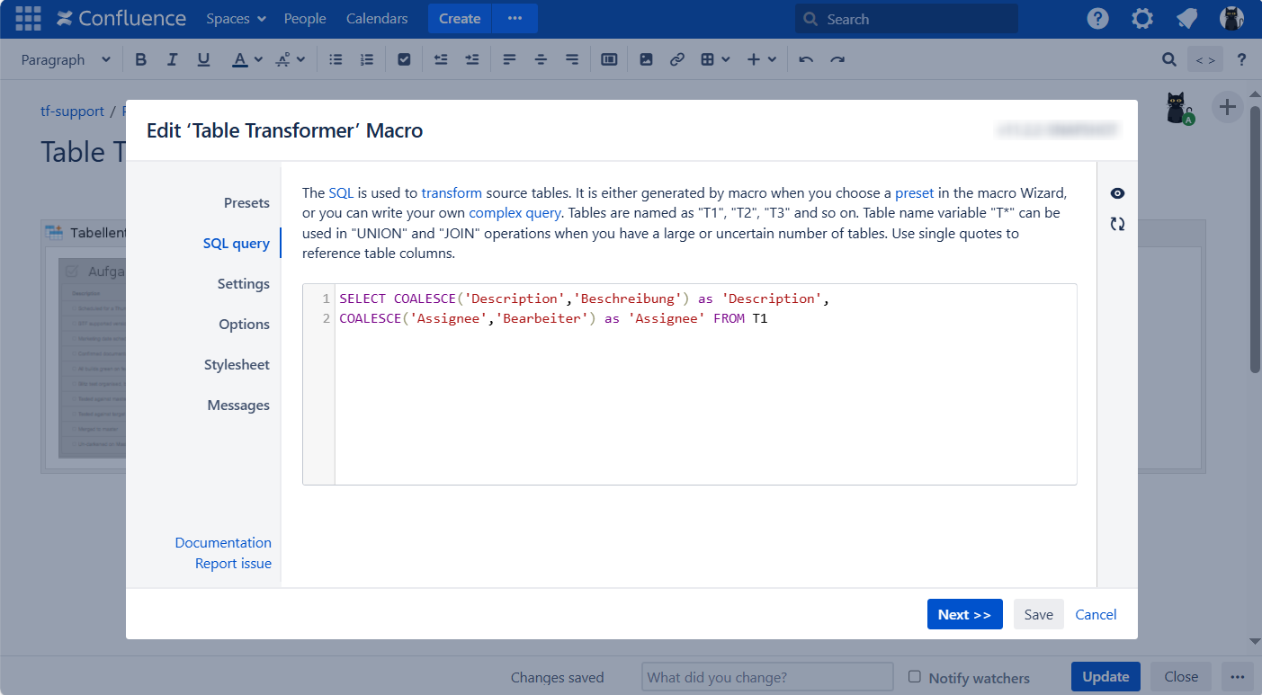1262x695 pixels.
Task: Click the Next >> button
Action: 964,614
